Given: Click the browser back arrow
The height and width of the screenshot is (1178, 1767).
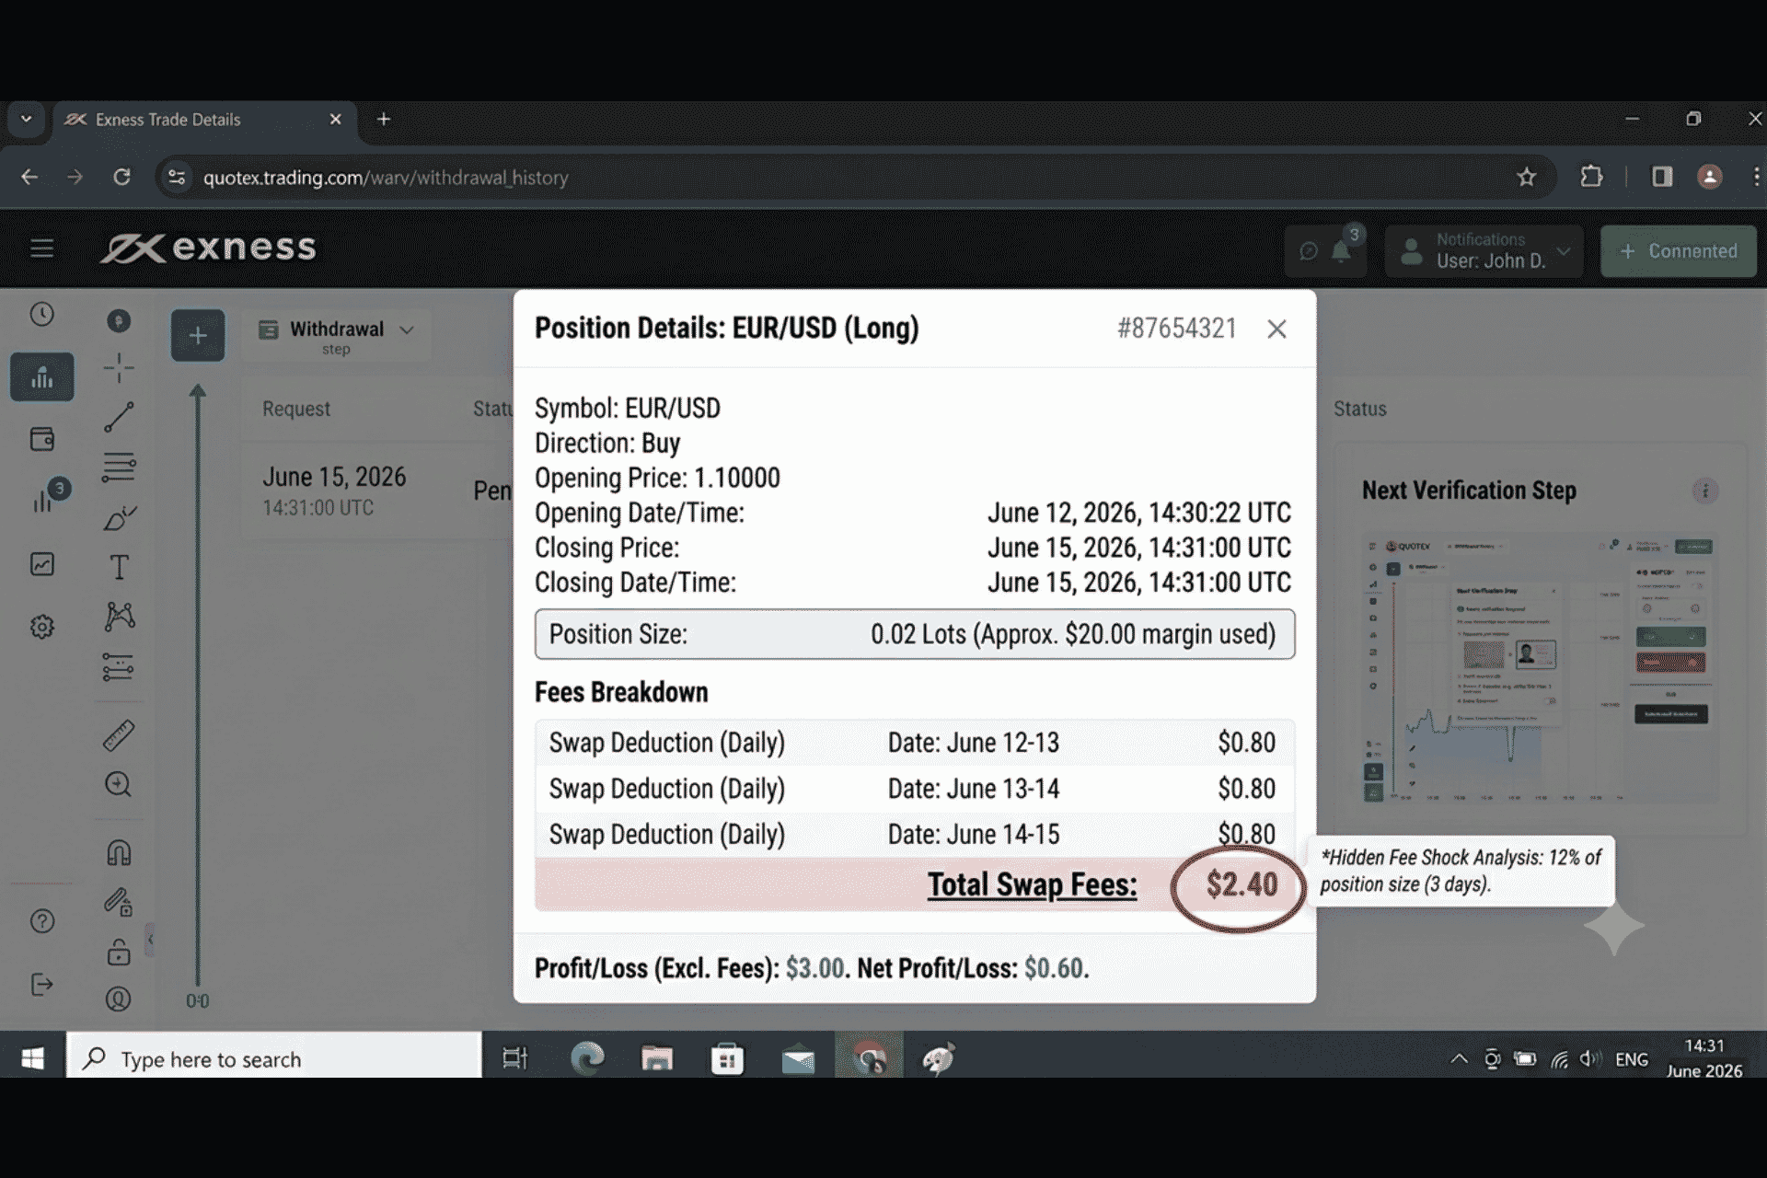Looking at the screenshot, I should tap(29, 177).
